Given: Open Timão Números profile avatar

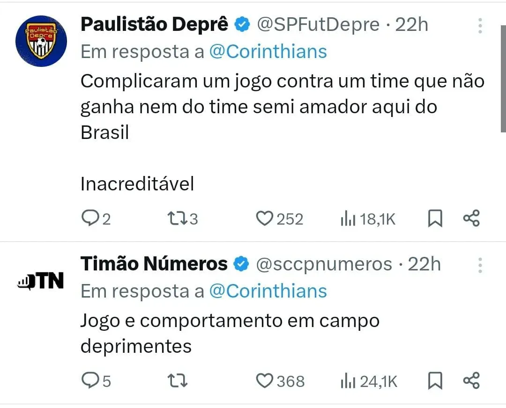Looking at the screenshot, I should pyautogui.click(x=41, y=281).
